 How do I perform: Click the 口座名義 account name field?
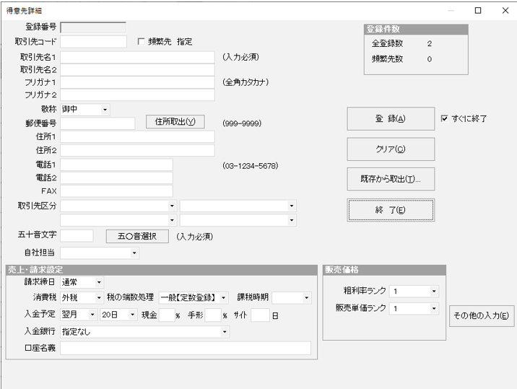coord(186,349)
